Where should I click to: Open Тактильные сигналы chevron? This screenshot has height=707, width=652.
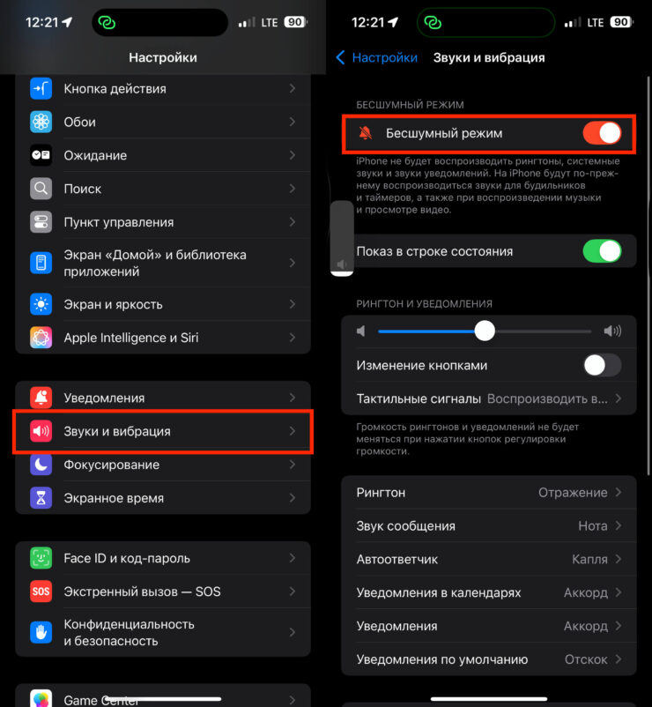(619, 398)
